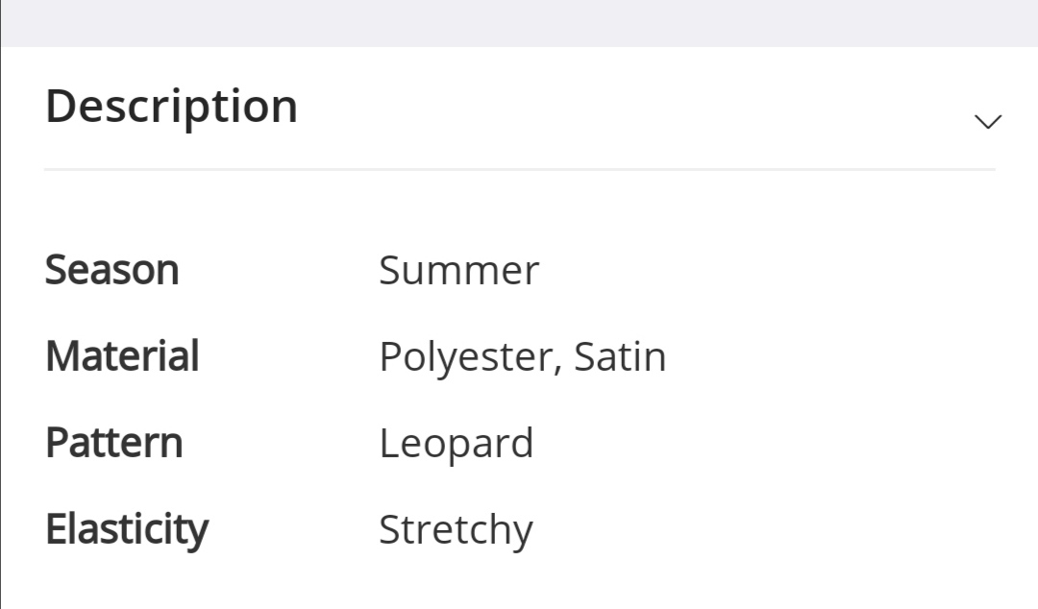Tap the word Satin
The width and height of the screenshot is (1038, 609).
pos(620,356)
